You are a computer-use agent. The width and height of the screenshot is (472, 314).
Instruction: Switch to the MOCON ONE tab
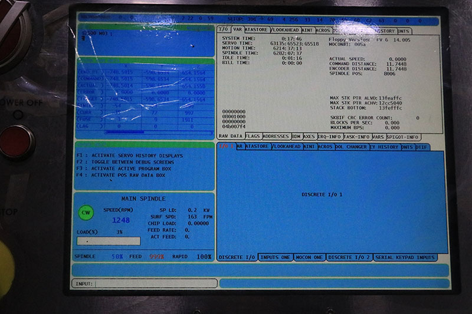pos(310,257)
